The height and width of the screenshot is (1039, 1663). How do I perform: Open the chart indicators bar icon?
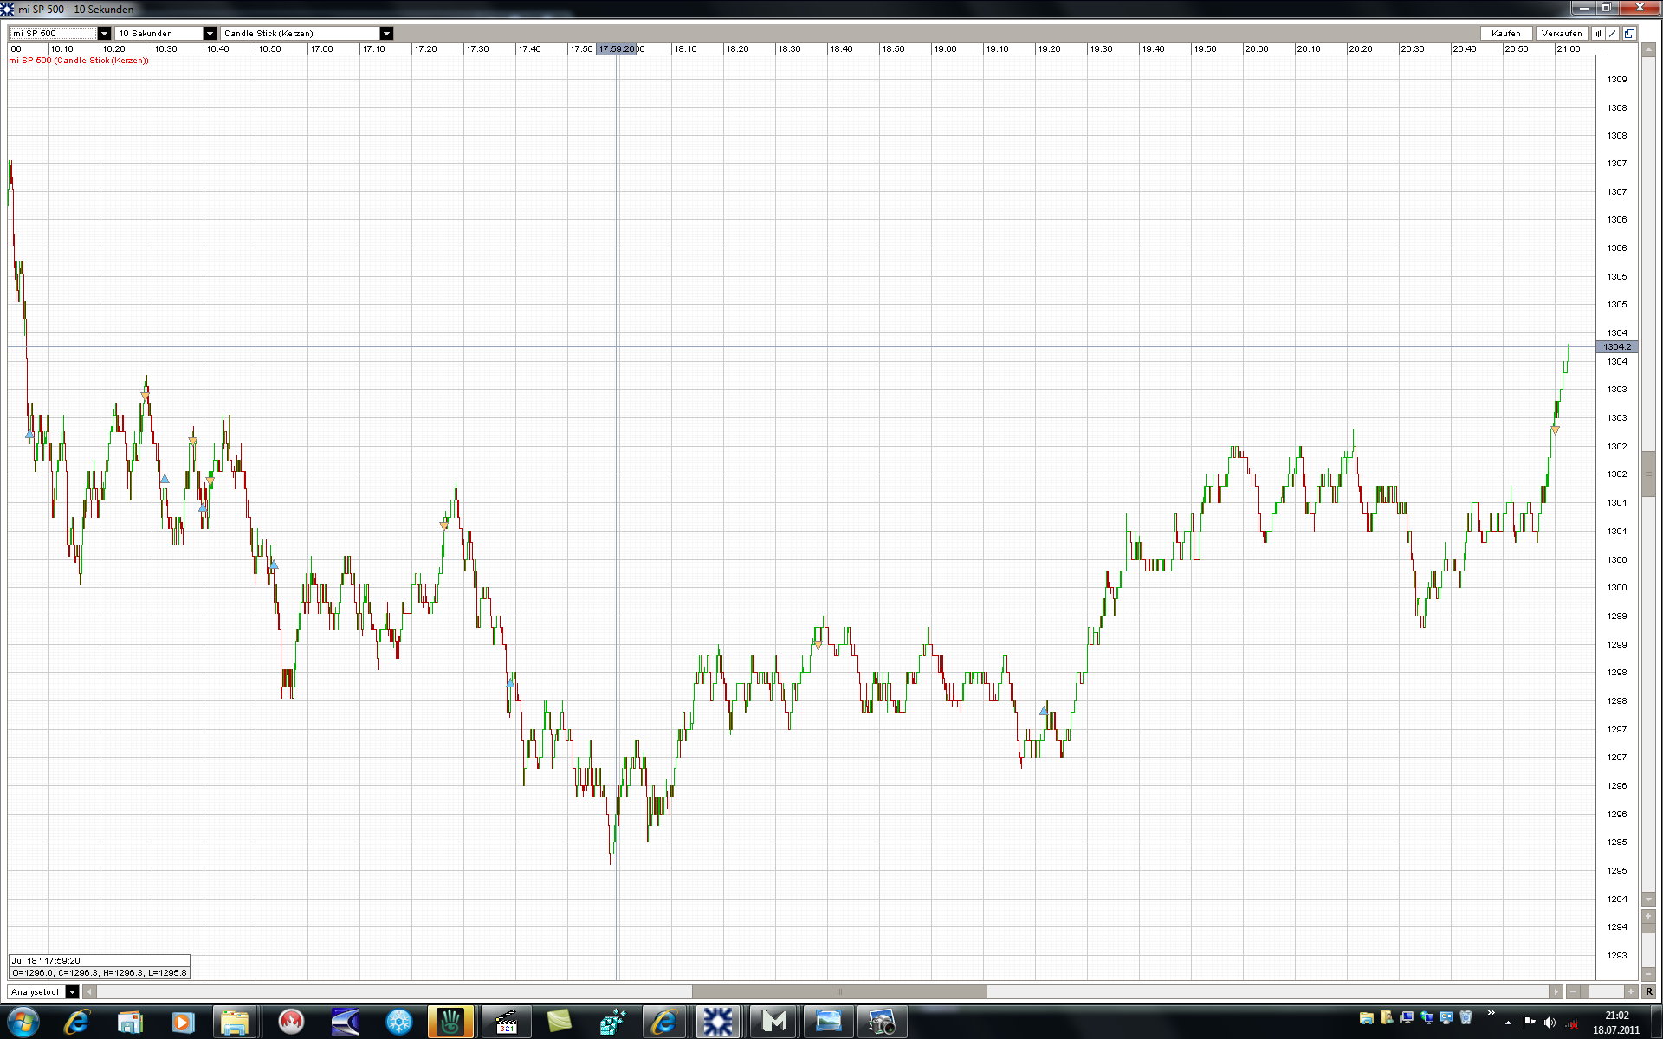tap(1599, 33)
